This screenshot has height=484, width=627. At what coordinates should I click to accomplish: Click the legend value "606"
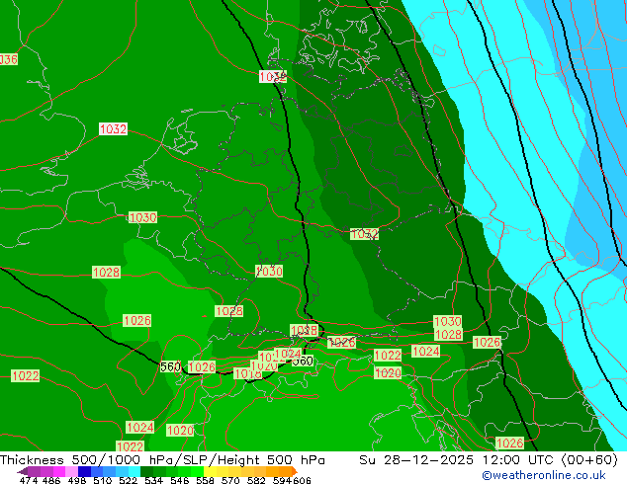pos(302,480)
